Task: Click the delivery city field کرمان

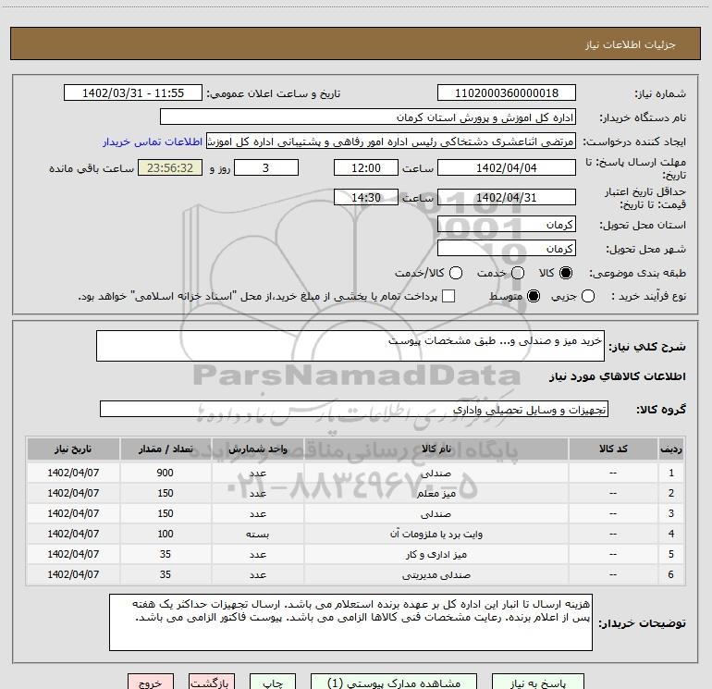Action: [x=507, y=248]
